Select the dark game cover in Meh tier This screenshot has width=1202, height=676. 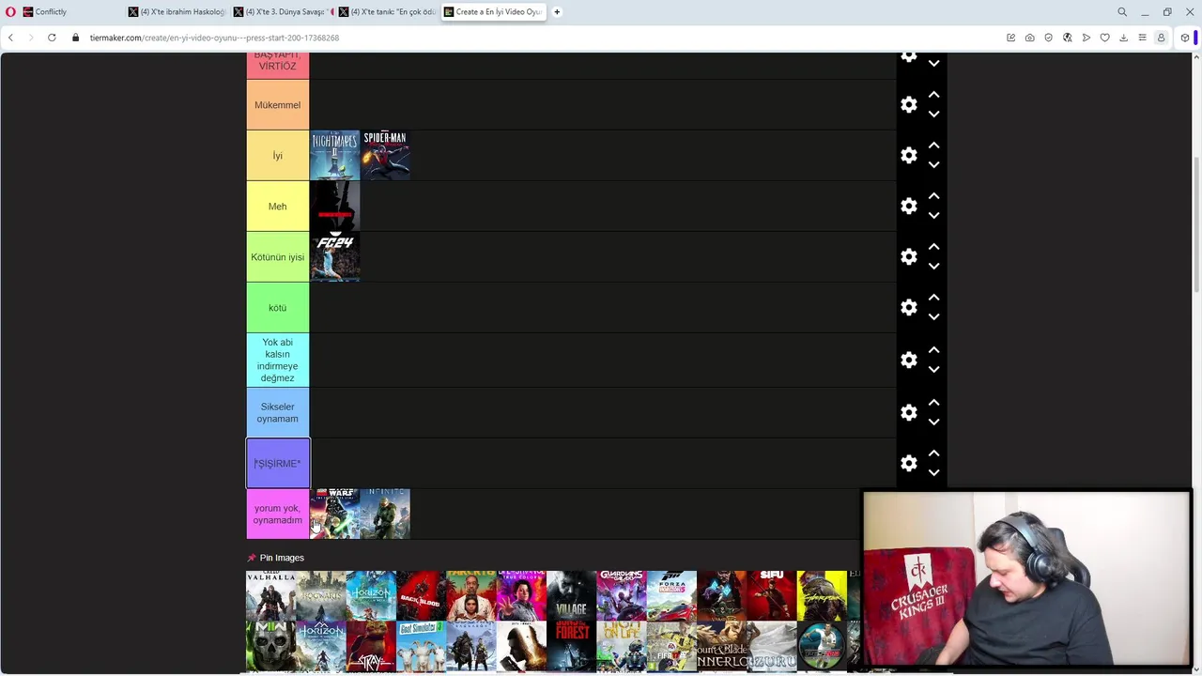pyautogui.click(x=334, y=206)
